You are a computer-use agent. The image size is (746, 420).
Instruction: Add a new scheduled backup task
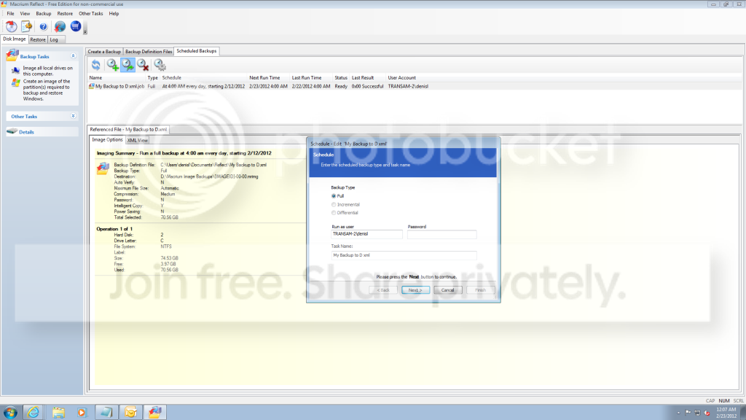pos(112,65)
